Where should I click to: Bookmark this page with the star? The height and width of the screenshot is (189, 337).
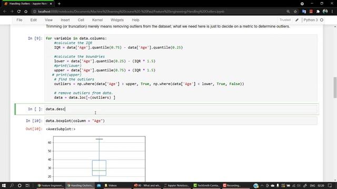pyautogui.click(x=295, y=12)
